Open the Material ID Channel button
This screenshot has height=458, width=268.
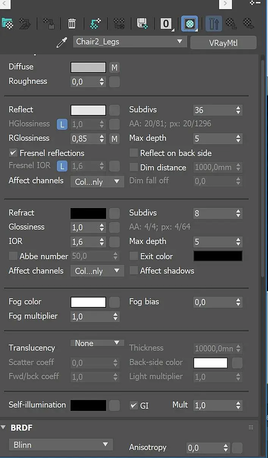coord(166,24)
